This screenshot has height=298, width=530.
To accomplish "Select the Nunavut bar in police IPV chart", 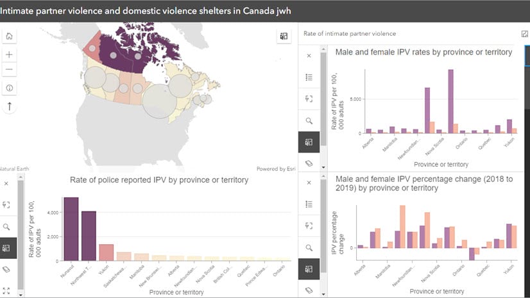I will point(71,229).
